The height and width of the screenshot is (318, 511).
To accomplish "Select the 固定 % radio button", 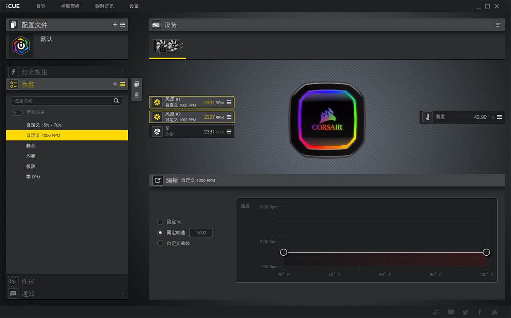I will pyautogui.click(x=160, y=222).
